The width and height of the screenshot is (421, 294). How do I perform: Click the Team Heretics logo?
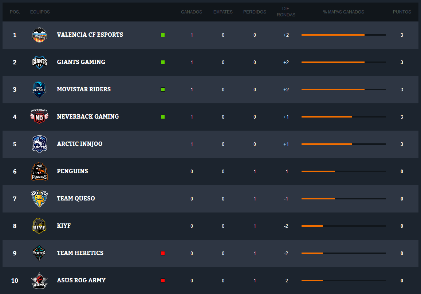[x=39, y=253]
